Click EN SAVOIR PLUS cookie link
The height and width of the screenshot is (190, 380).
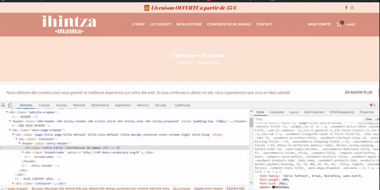358,92
